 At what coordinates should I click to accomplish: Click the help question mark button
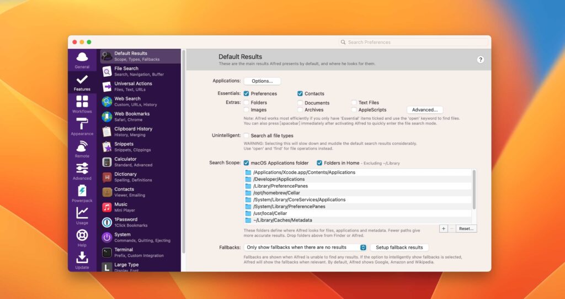pos(481,60)
